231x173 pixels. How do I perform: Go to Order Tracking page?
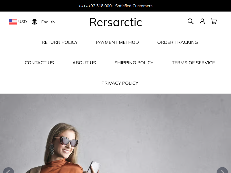178,42
